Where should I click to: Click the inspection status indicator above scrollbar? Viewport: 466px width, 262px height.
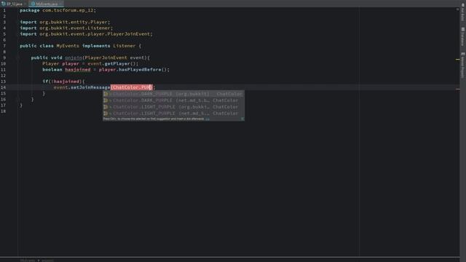[458, 9]
